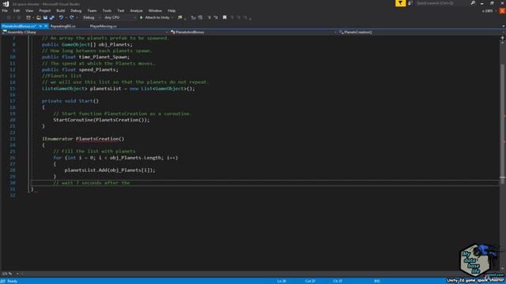Expand the toolbar overflow options arrow
Viewport: 506px width, 284px height.
(250, 18)
